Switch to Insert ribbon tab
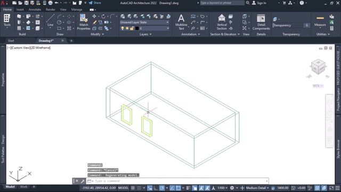Viewport: 341px width, 192px height. (20, 10)
